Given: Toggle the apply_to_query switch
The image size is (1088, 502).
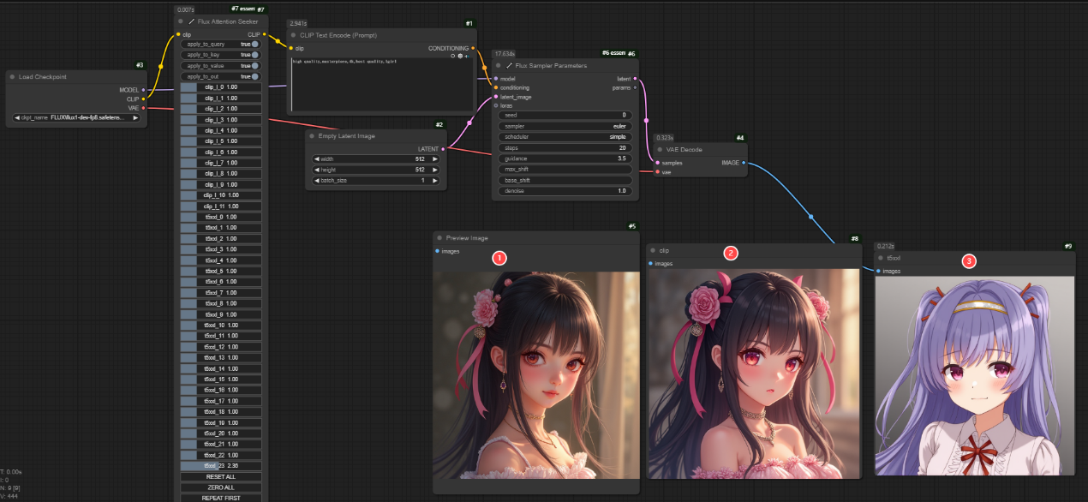Looking at the screenshot, I should click(254, 44).
